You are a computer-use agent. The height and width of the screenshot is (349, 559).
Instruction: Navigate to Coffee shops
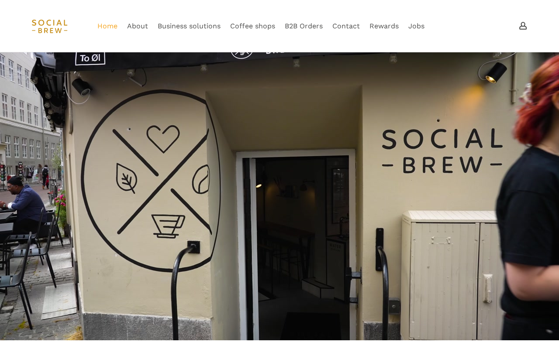(252, 26)
